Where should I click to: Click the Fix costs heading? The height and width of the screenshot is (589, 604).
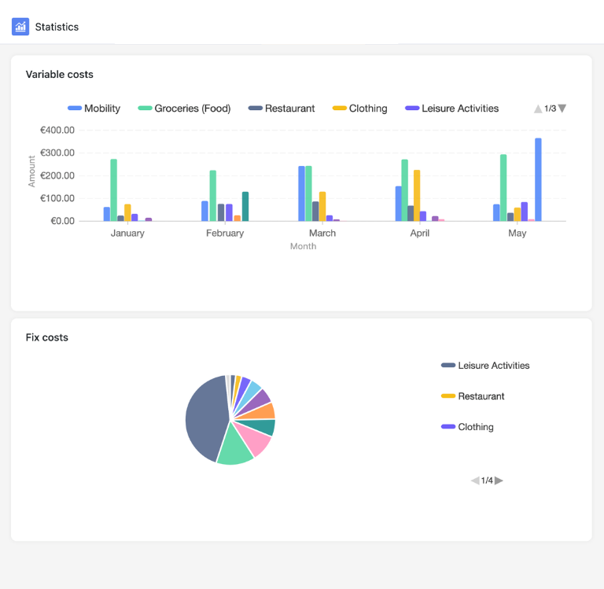tap(47, 337)
